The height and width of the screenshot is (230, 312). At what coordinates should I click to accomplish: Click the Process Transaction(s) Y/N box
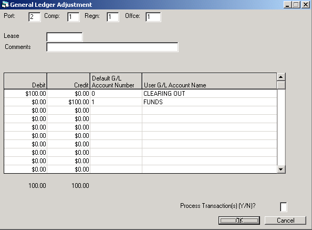pos(283,207)
